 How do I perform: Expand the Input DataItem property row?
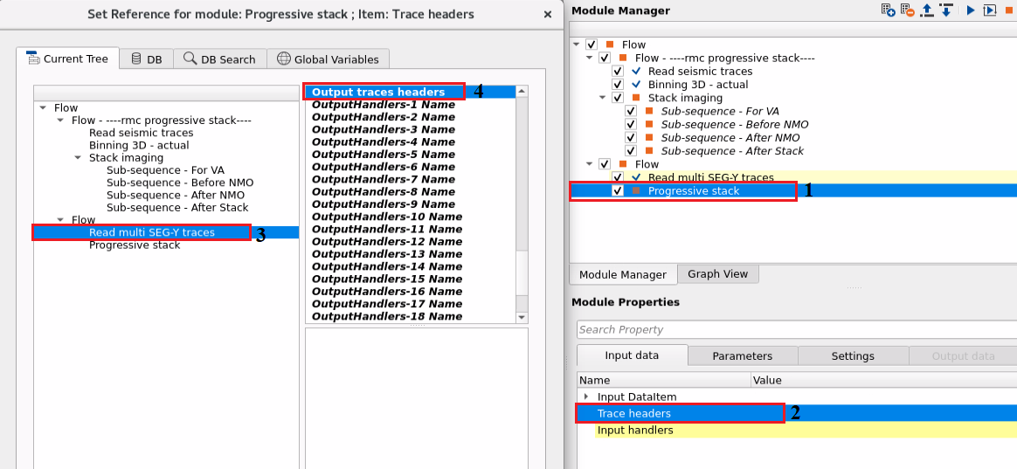586,396
